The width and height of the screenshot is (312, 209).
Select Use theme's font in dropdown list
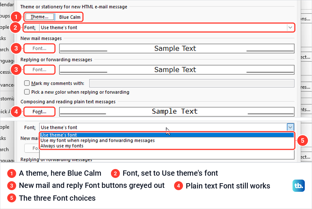pos(167,135)
